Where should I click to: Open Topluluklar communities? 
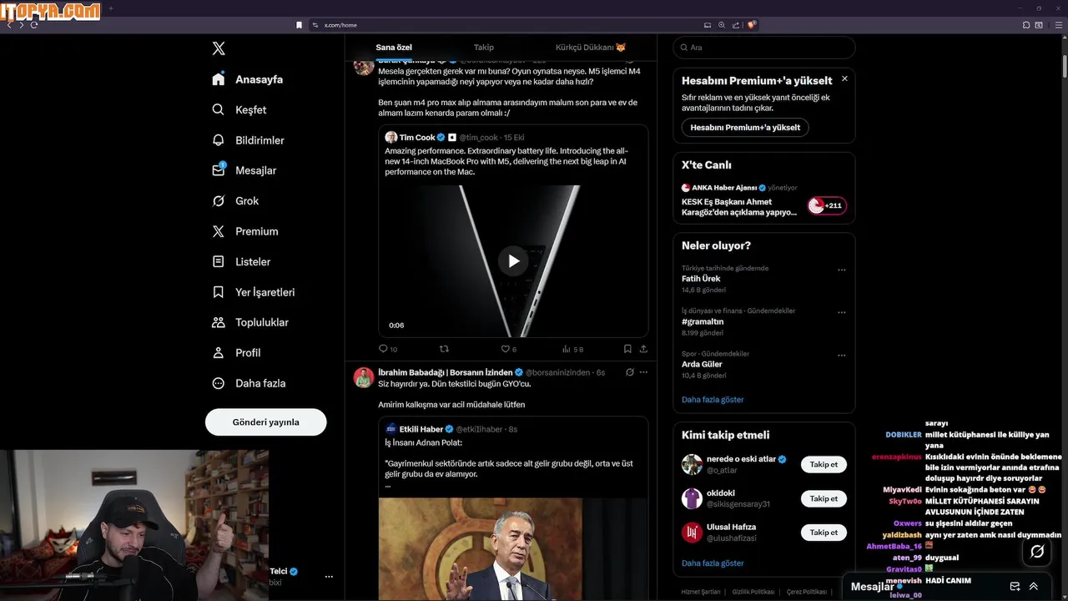249,322
